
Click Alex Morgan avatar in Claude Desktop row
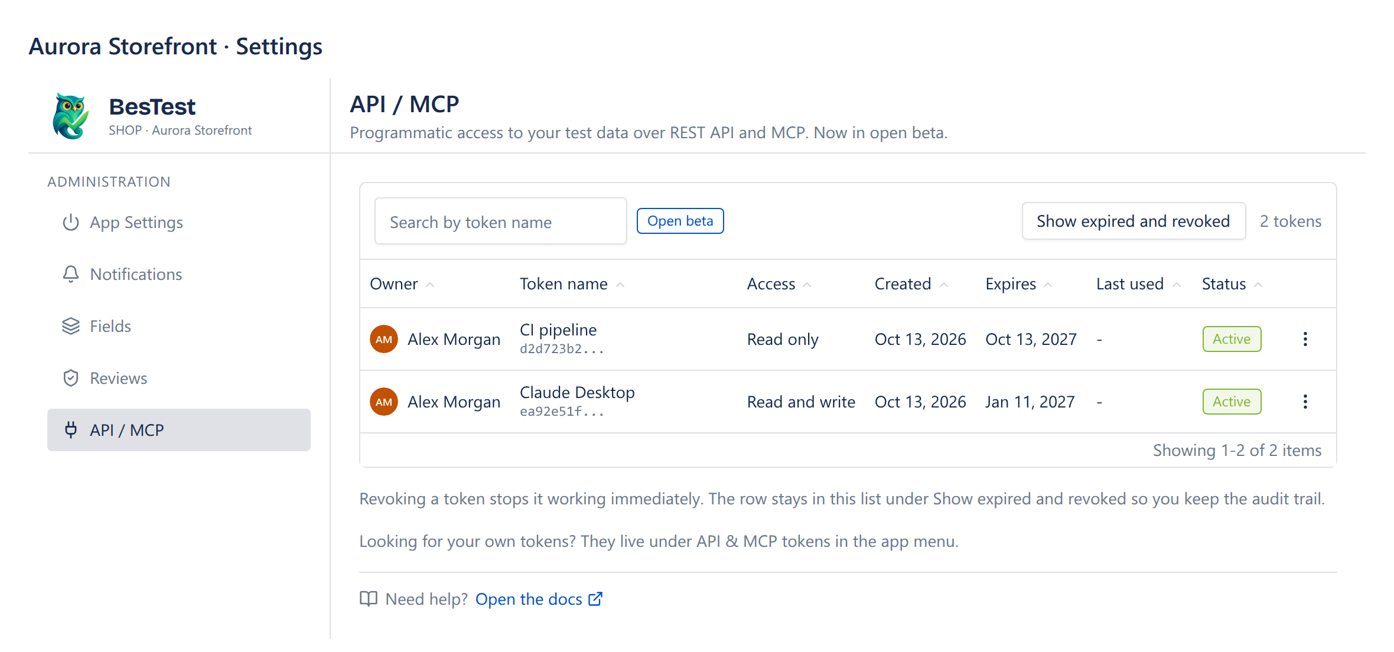(x=384, y=402)
